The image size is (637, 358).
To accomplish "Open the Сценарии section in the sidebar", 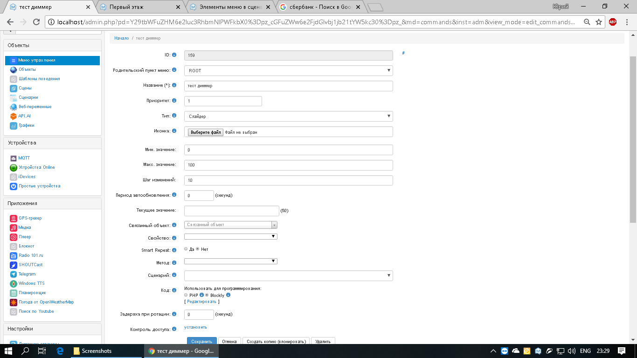I will tap(29, 97).
